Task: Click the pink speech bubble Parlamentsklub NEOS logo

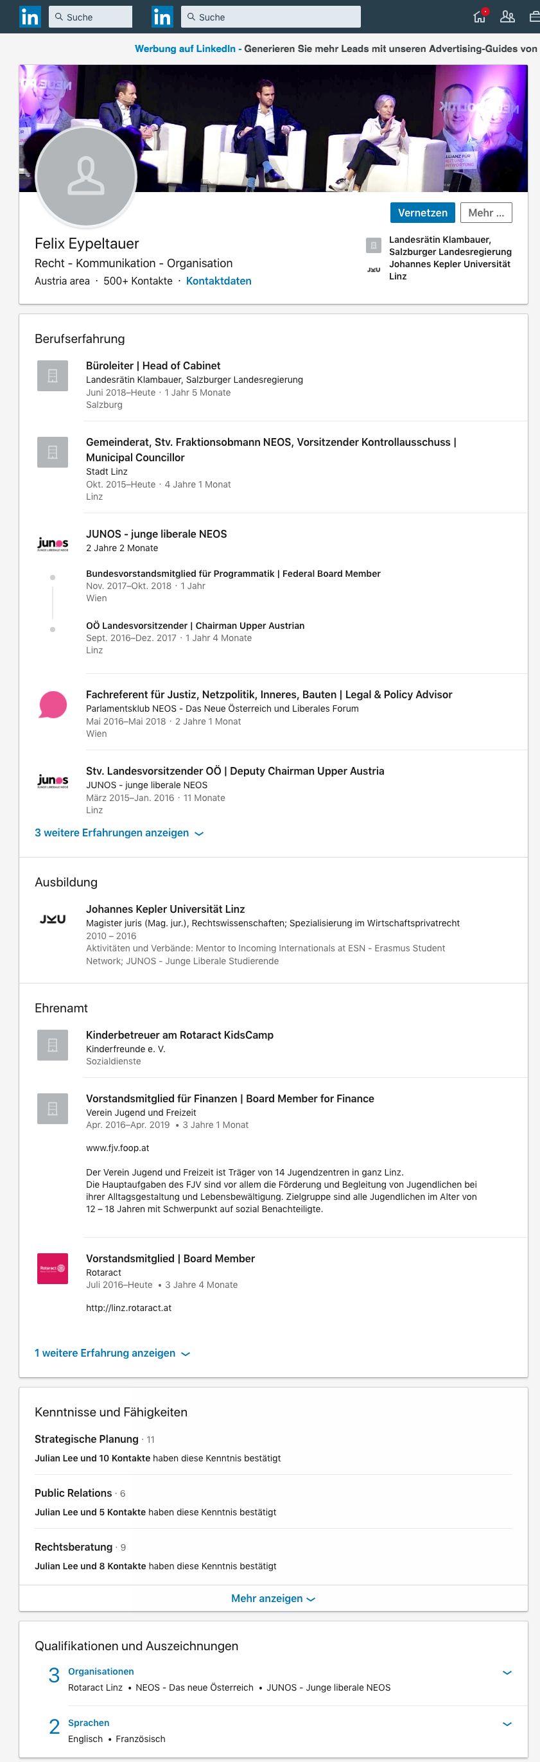Action: pos(53,705)
